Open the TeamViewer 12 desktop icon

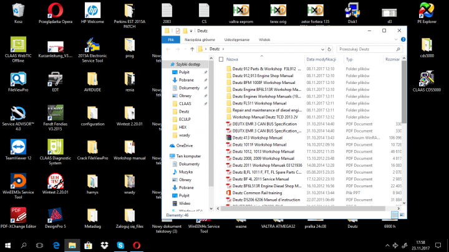coord(19,147)
